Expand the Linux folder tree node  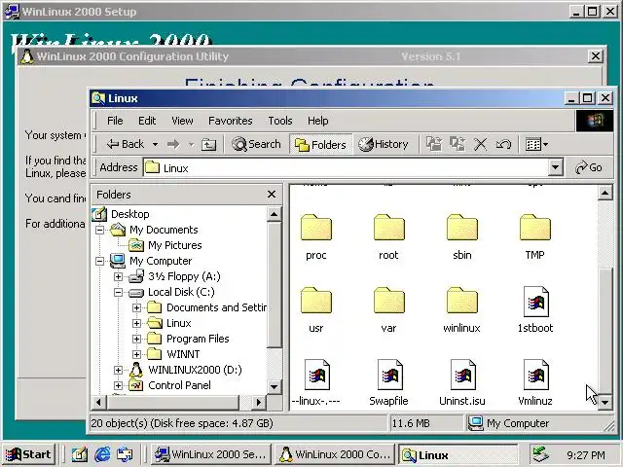tap(136, 323)
